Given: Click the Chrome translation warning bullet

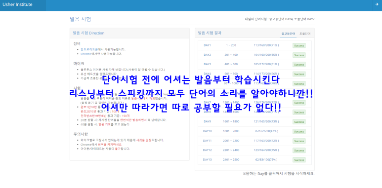Looking at the screenshot, I should (x=101, y=144).
